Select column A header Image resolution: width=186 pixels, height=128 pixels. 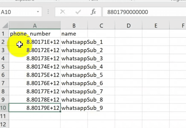point(35,26)
